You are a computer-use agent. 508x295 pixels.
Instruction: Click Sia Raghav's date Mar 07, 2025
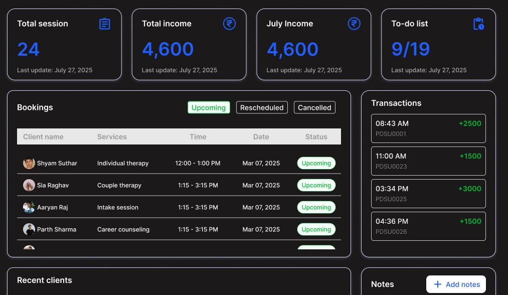point(261,185)
